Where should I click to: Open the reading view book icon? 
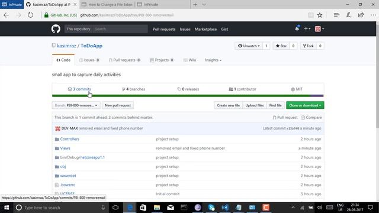311,15
